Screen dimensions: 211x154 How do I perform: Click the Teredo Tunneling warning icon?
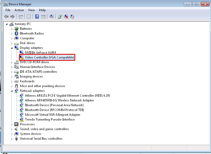tap(22, 119)
